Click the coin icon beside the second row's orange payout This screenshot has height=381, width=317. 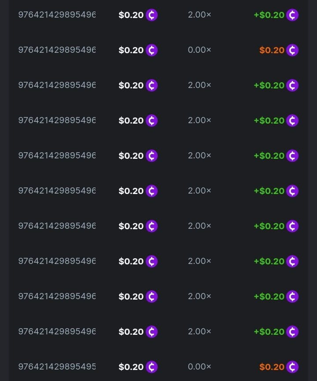[x=292, y=50]
